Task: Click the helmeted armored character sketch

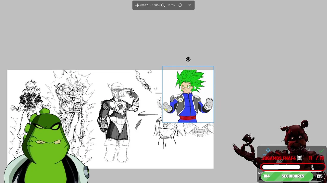Action: 119,122
